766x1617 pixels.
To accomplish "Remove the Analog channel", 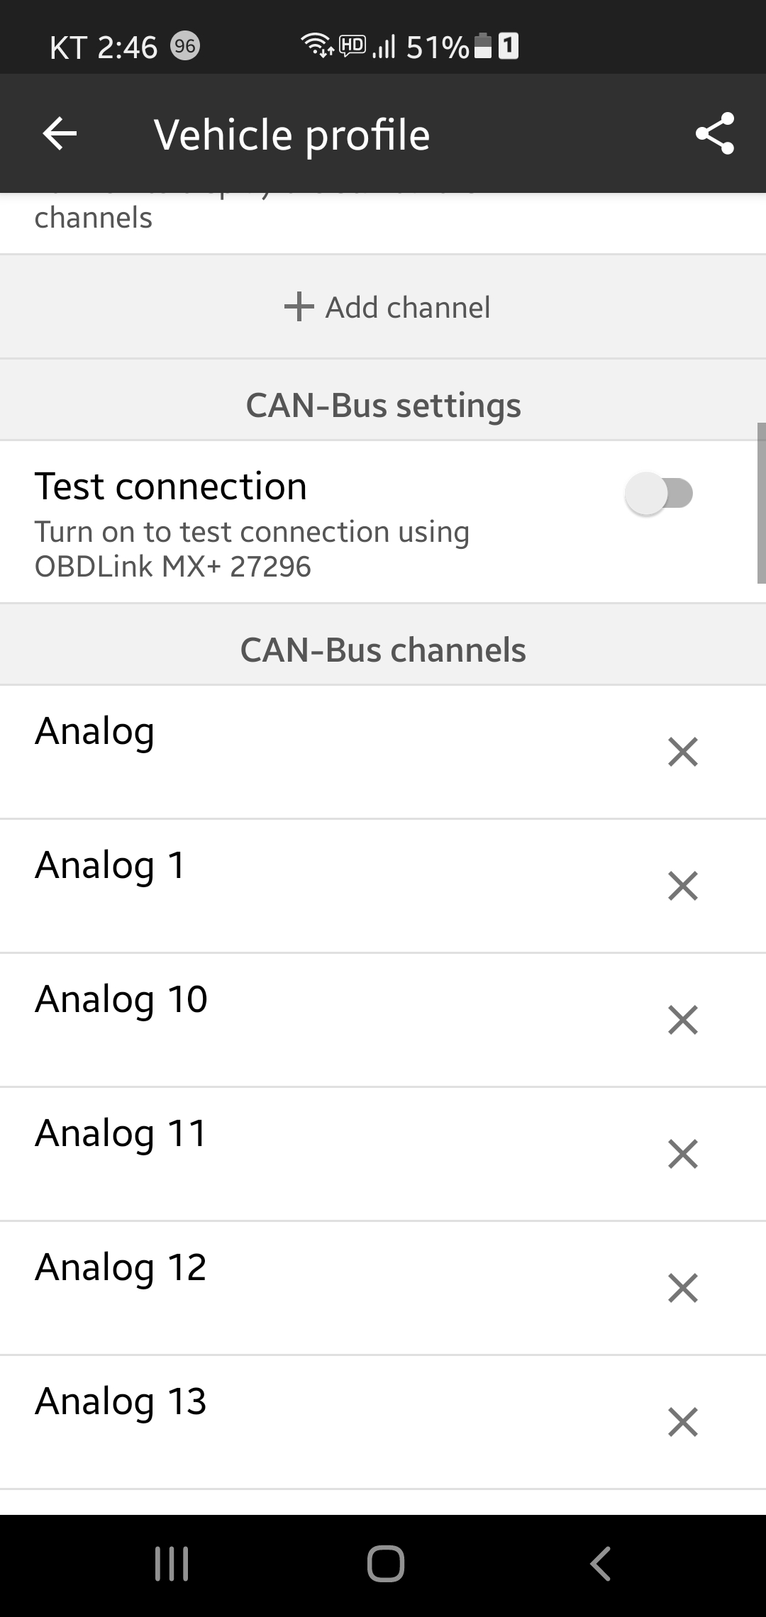I will [683, 752].
